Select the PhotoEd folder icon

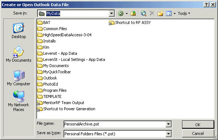pos(40,84)
